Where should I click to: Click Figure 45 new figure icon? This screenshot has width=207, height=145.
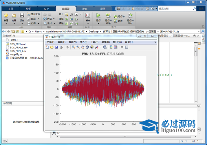(x=47, y=47)
